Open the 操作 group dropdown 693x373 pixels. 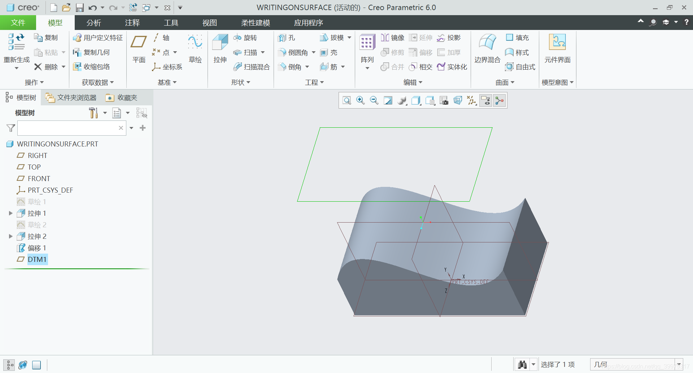click(34, 83)
